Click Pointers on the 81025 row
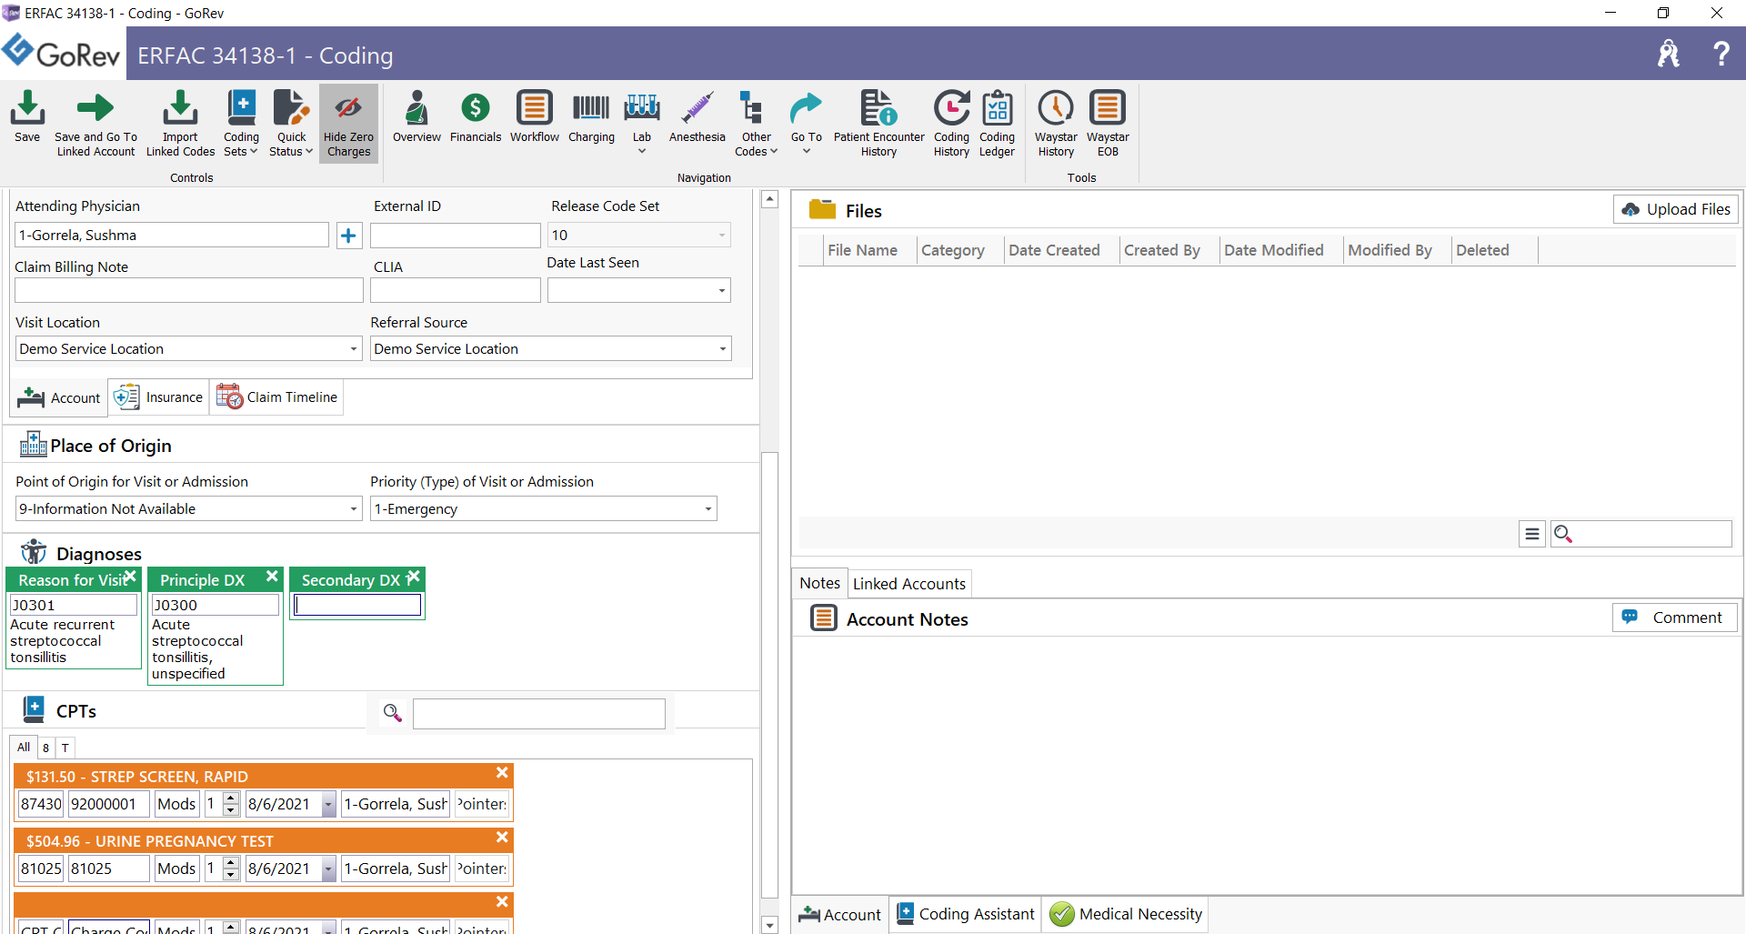 (x=482, y=869)
